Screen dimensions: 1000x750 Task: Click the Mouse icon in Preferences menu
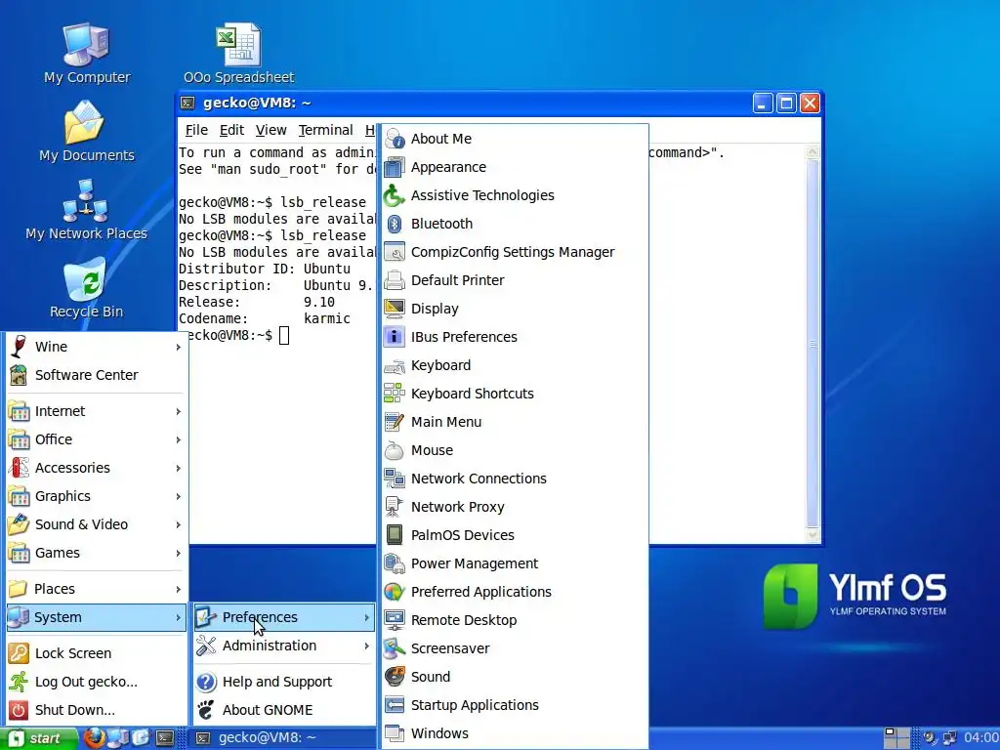click(x=395, y=450)
